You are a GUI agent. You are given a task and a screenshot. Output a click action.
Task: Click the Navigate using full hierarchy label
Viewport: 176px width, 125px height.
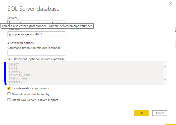point(30,94)
